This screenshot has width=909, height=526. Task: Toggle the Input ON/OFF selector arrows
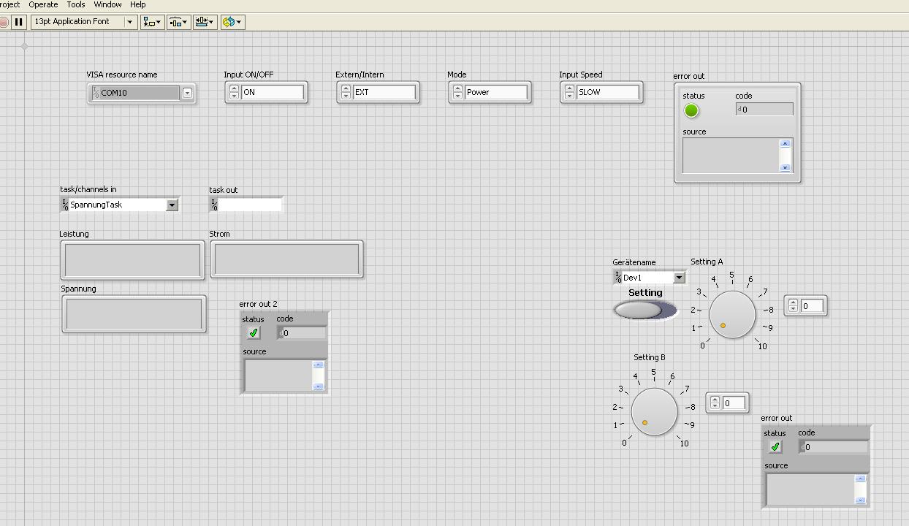click(x=234, y=92)
